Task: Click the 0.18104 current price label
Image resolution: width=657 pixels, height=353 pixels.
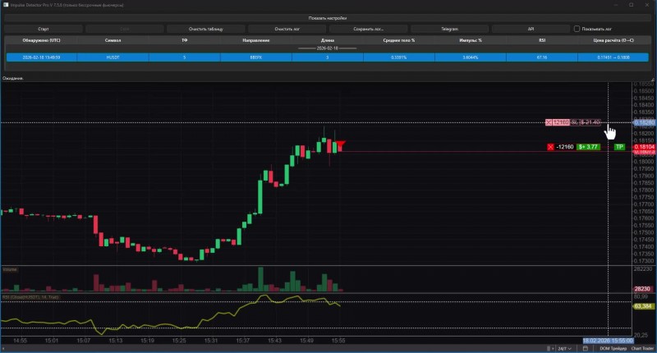Action: (x=644, y=147)
